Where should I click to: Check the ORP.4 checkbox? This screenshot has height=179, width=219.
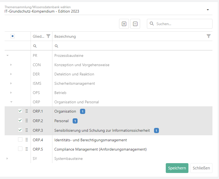tap(20, 140)
